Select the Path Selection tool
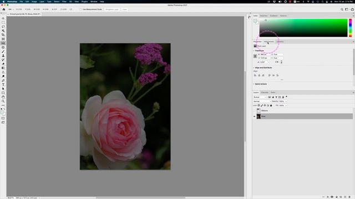The height and width of the screenshot is (199, 355). 3,88
